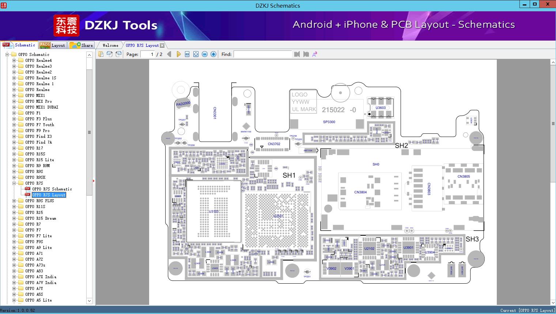Select the OPPO MIX1 DUBAI folder
This screenshot has width=556, height=314.
point(42,107)
